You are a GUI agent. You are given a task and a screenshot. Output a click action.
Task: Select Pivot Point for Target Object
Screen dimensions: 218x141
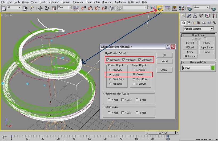click(134, 79)
